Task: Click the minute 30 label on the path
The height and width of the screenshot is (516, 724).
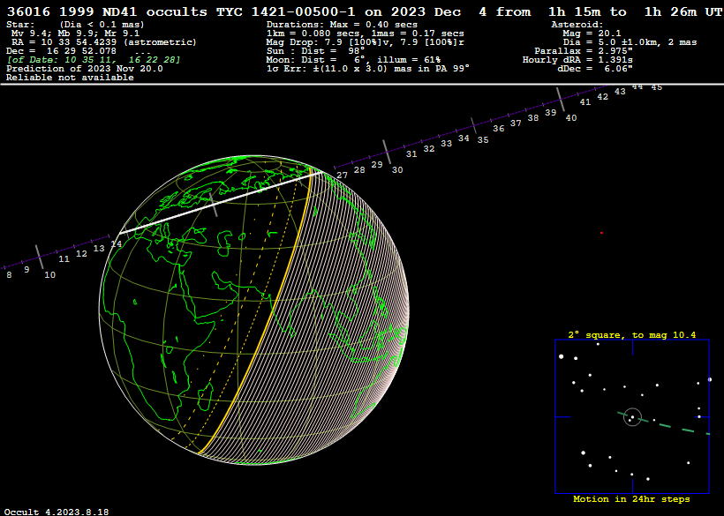Action: tap(397, 170)
